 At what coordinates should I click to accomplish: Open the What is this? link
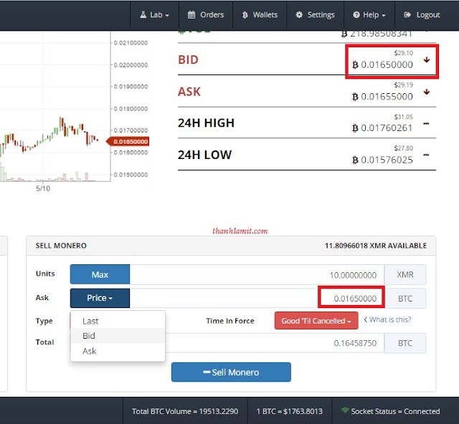[387, 319]
